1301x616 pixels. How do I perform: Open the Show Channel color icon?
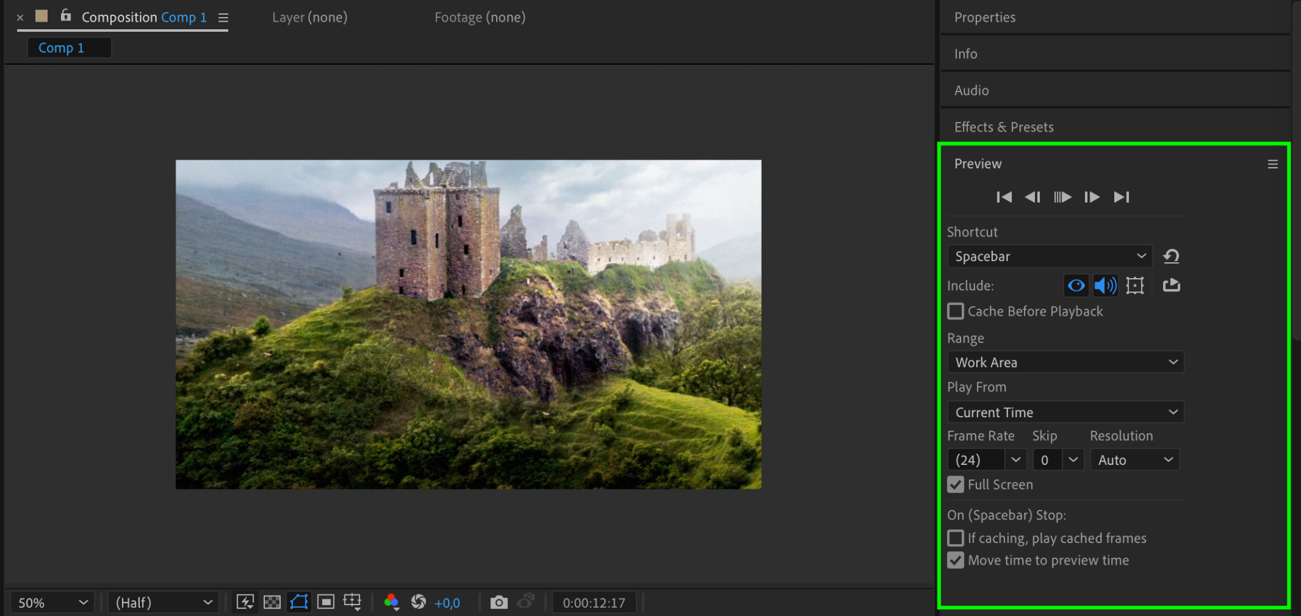[391, 602]
